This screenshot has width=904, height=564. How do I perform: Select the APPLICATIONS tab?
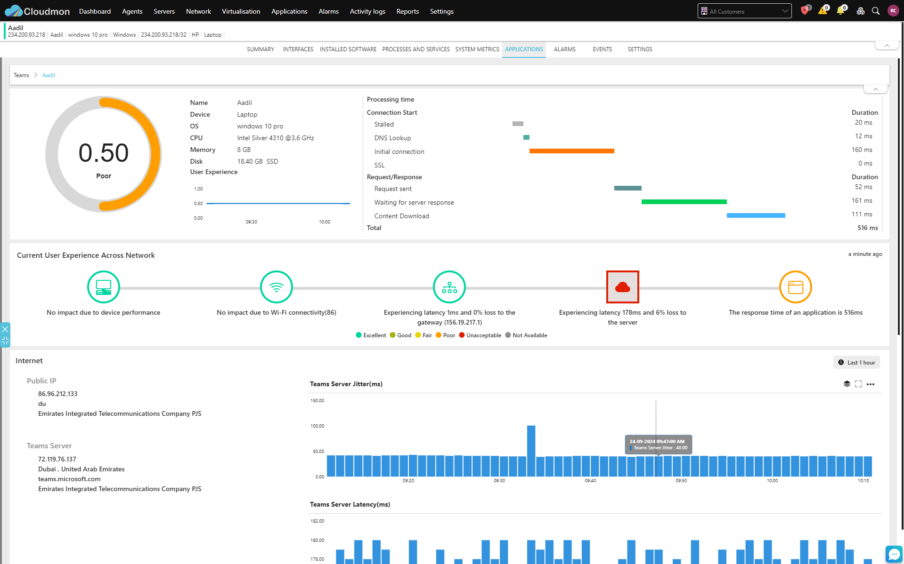[x=524, y=49]
